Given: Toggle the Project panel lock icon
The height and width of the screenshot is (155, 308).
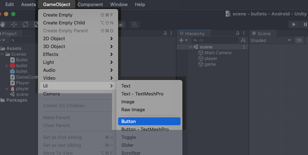Looking at the screenshot, I should pyautogui.click(x=165, y=33).
